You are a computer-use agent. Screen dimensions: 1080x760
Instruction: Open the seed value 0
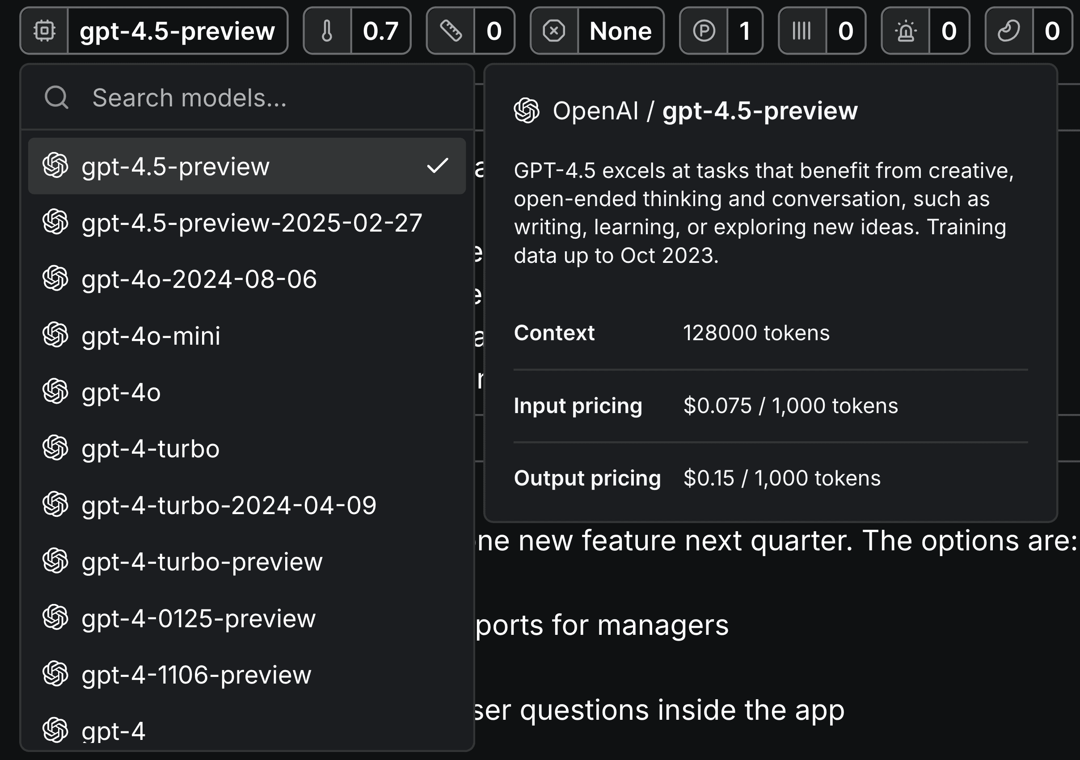click(1052, 31)
